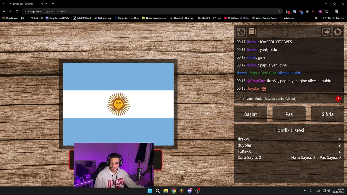The image size is (347, 195).
Task: Mute the tab audio speaker icon
Action: [x=42, y=4]
